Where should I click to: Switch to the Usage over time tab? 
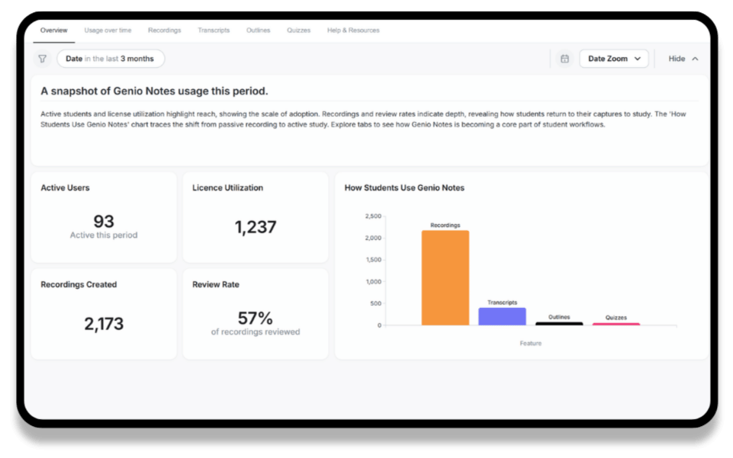(108, 30)
